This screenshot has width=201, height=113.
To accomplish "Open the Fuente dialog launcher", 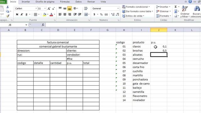I will 55,20.
